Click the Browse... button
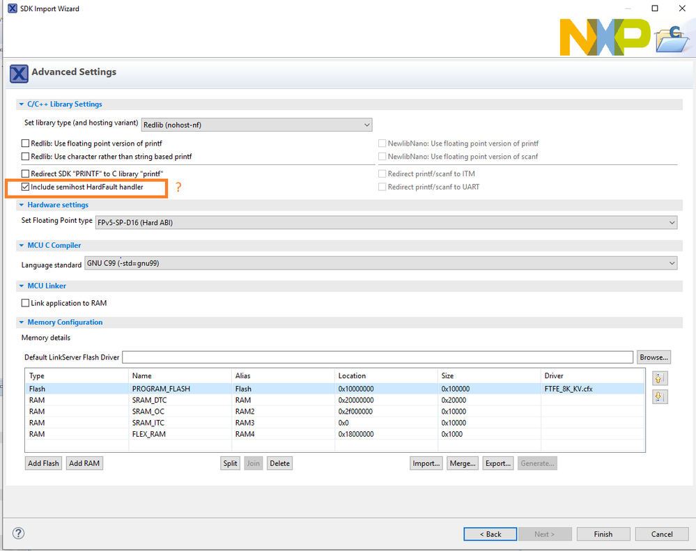This screenshot has width=696, height=551. pyautogui.click(x=654, y=357)
